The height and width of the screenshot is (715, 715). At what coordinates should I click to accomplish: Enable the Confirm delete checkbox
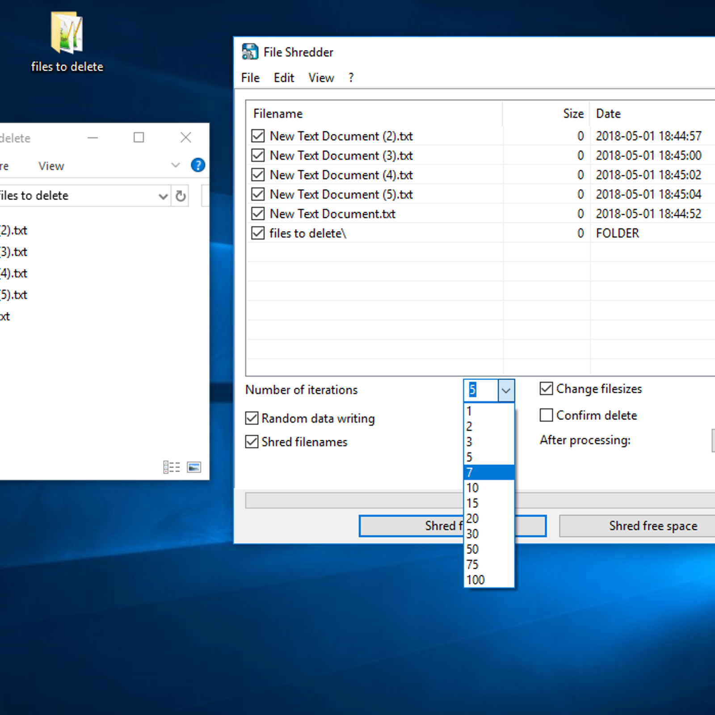tap(546, 415)
